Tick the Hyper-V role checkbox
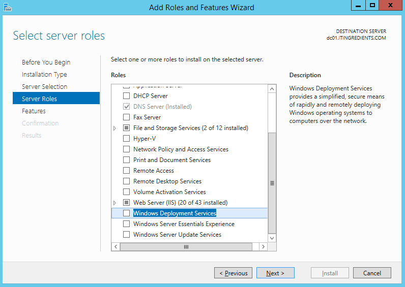This screenshot has width=405, height=287. point(127,139)
